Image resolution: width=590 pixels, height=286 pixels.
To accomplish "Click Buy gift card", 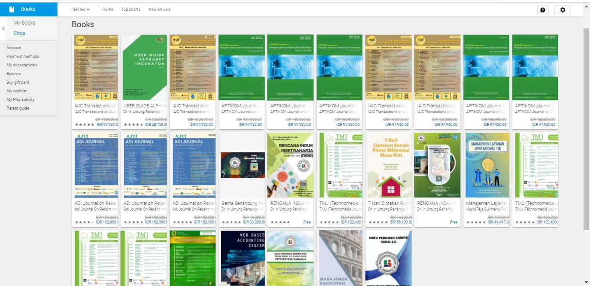I will tap(18, 82).
